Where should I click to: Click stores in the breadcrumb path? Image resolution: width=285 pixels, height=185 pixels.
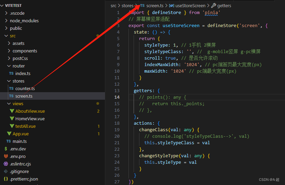pos(127,5)
